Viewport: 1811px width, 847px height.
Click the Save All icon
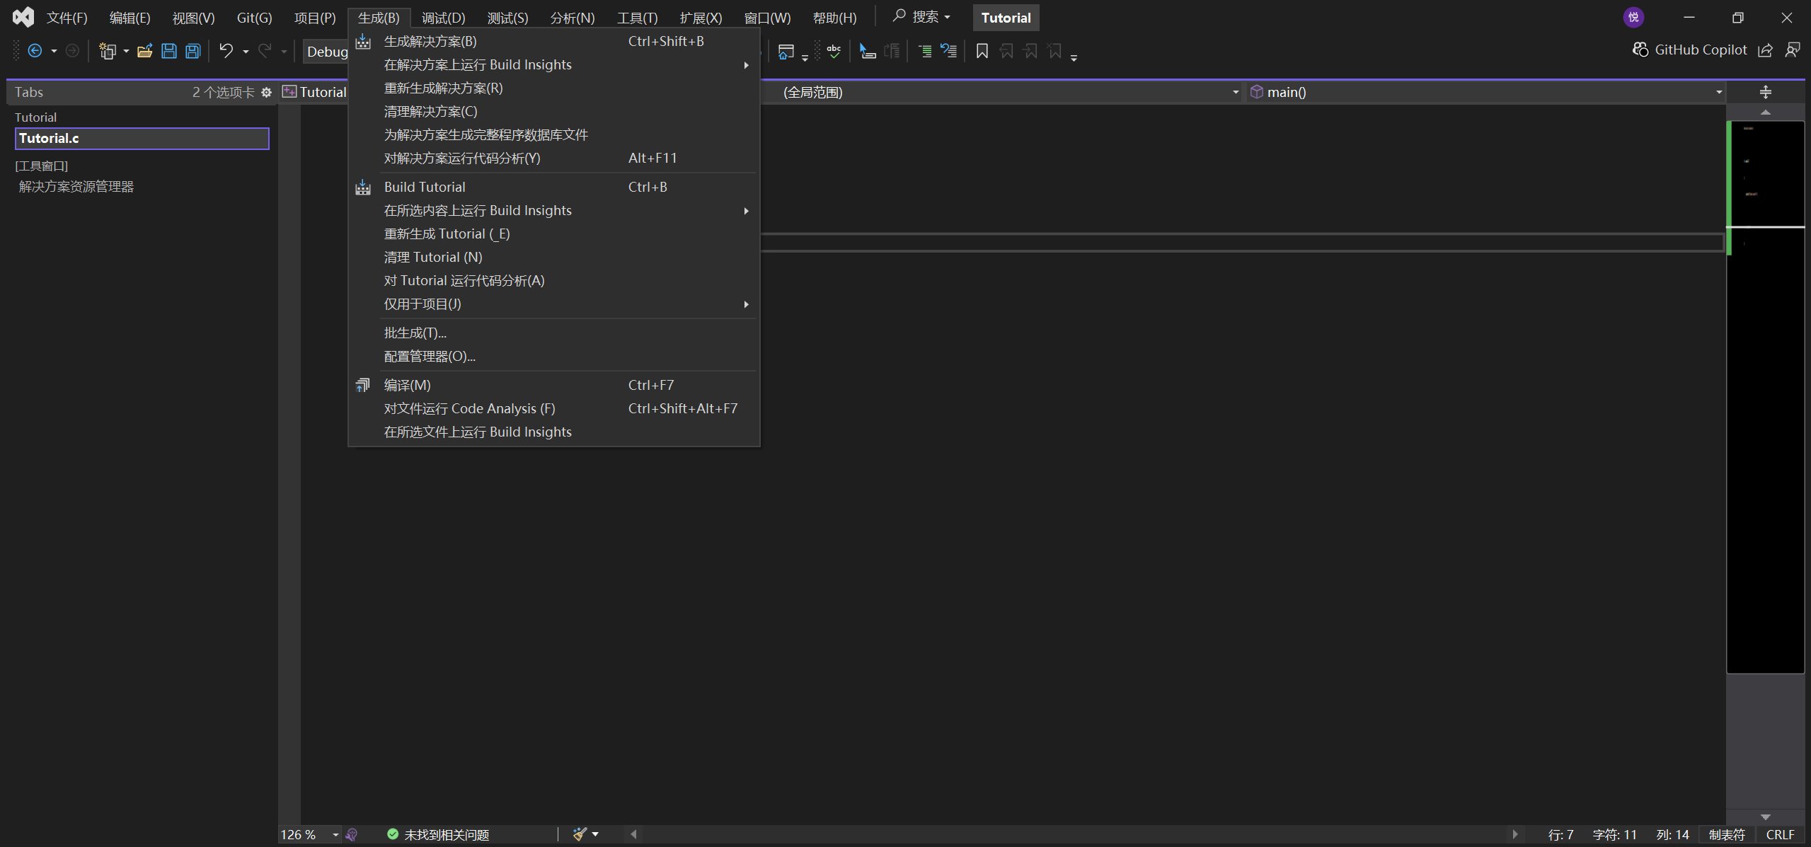point(192,51)
